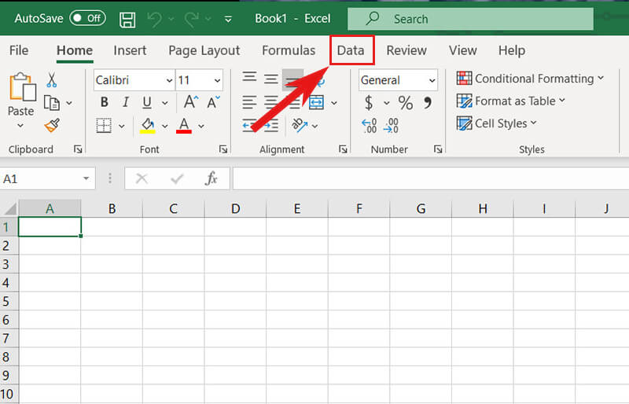This screenshot has width=629, height=404.
Task: Open Format as Table gallery
Action: click(510, 101)
